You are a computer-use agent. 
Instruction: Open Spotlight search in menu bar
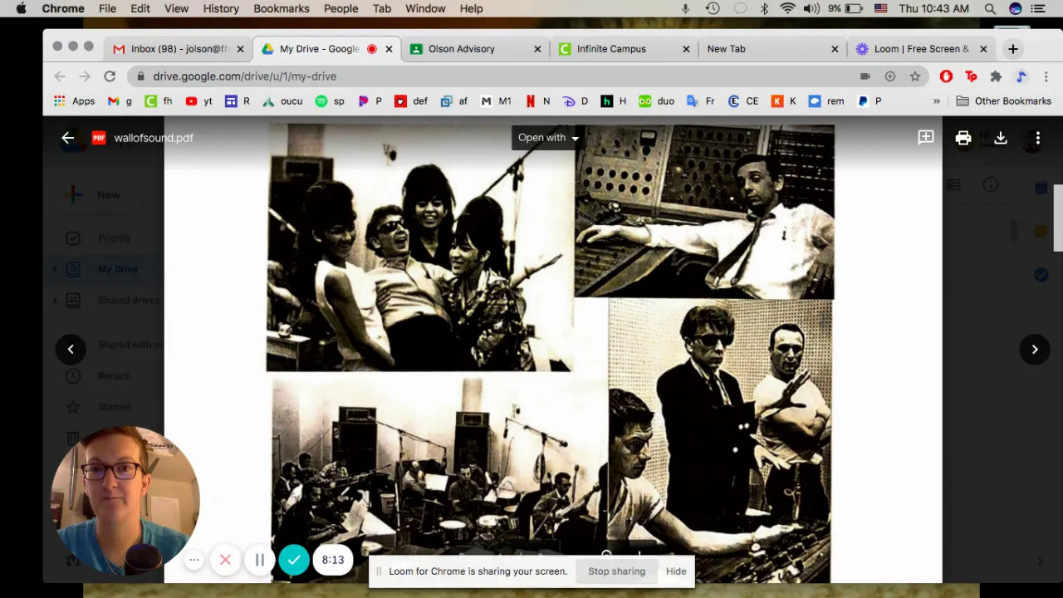[990, 8]
